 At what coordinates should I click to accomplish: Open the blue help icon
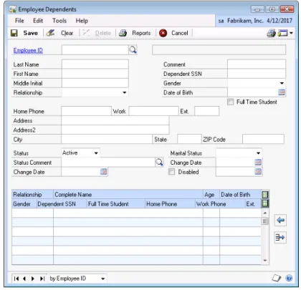click(x=289, y=278)
